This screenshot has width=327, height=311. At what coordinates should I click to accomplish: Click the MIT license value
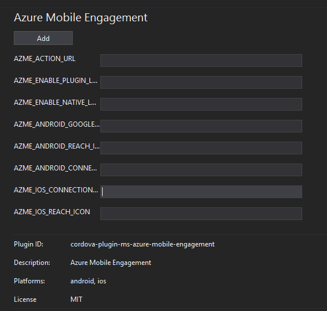76,299
